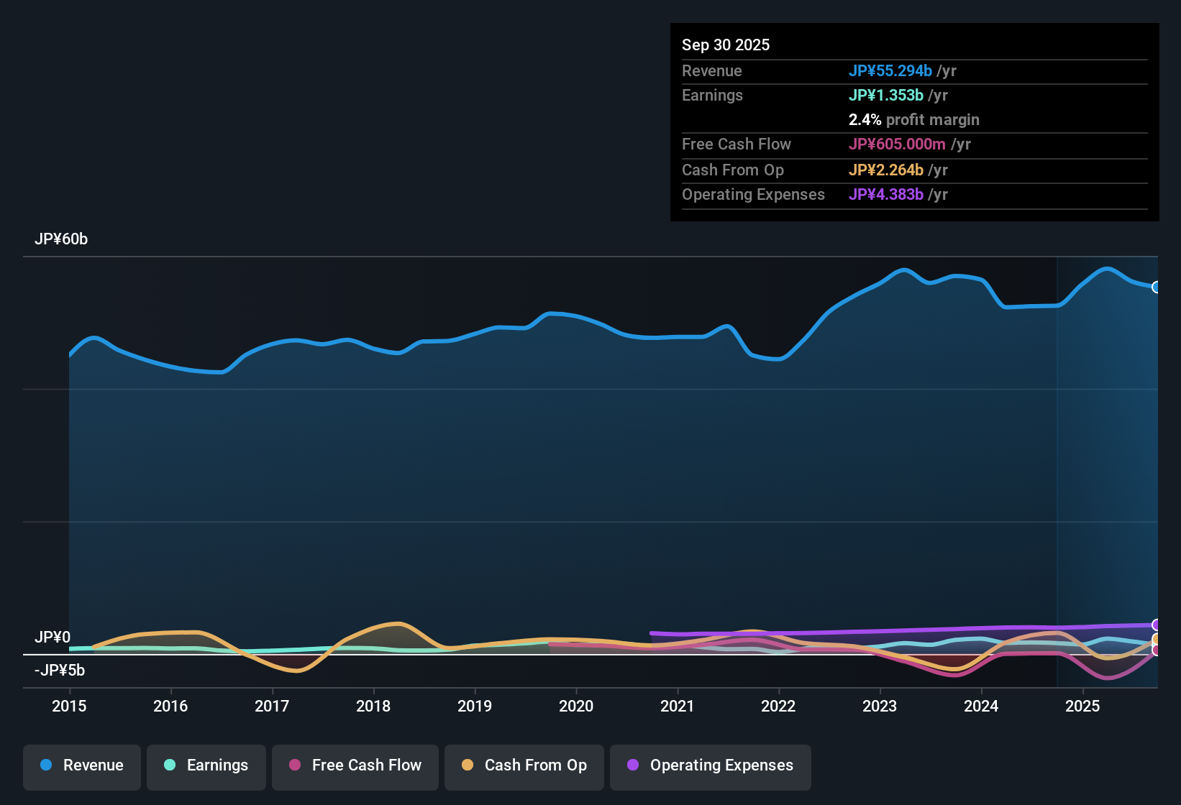Toggle the Revenue series visibility
The image size is (1181, 805).
tap(81, 767)
